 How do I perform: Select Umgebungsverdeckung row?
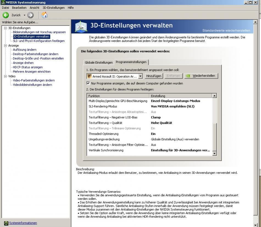coord(149,139)
